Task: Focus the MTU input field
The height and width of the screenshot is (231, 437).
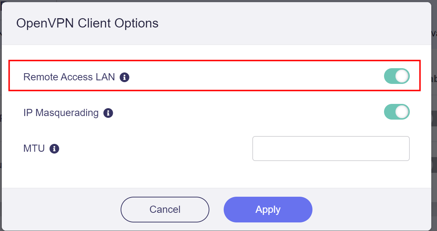Action: (331, 149)
